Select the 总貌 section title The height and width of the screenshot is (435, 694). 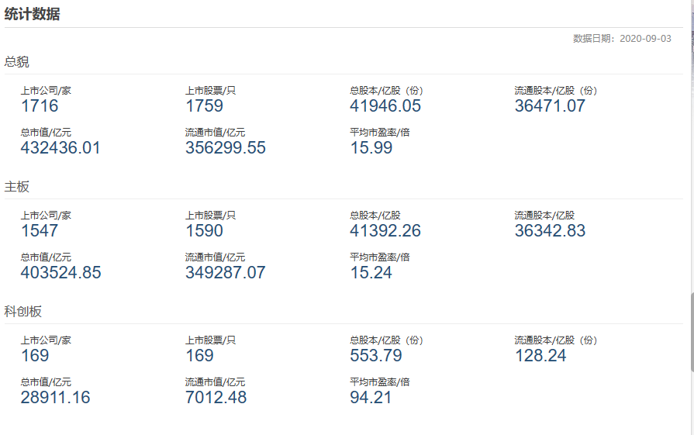click(17, 62)
